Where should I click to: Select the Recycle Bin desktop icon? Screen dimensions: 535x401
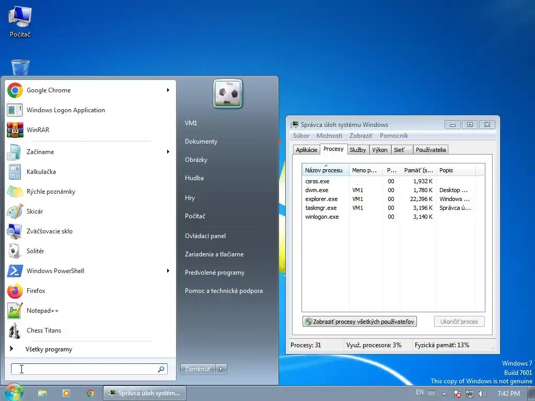coord(20,67)
